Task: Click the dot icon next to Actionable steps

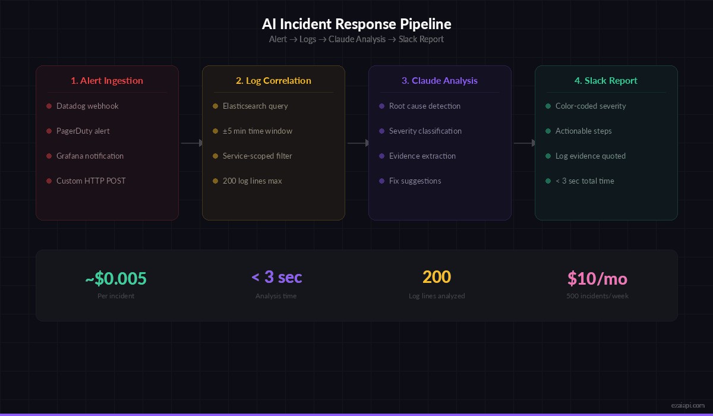Action: (548, 131)
